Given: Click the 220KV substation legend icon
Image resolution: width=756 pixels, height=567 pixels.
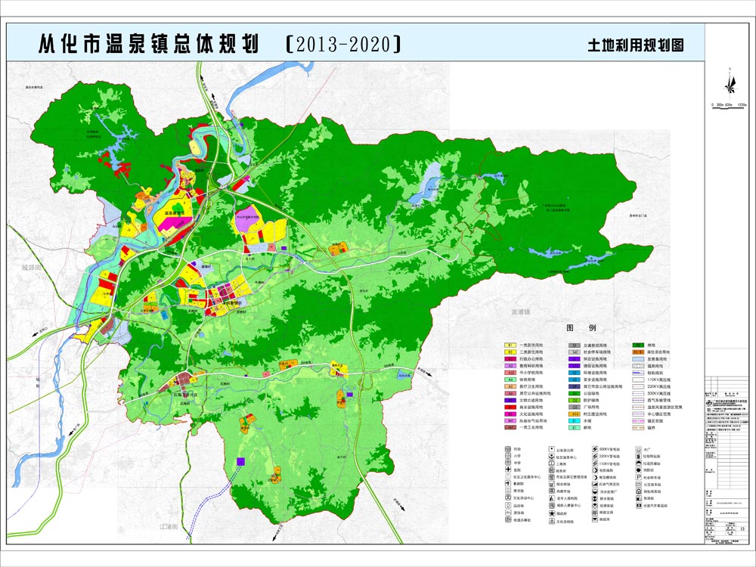Looking at the screenshot, I should click(595, 456).
